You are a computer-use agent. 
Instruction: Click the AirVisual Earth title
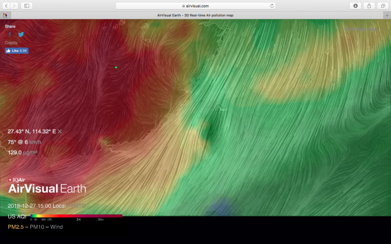(x=47, y=189)
